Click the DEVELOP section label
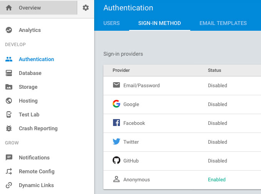The height and width of the screenshot is (194, 261). pos(15,45)
